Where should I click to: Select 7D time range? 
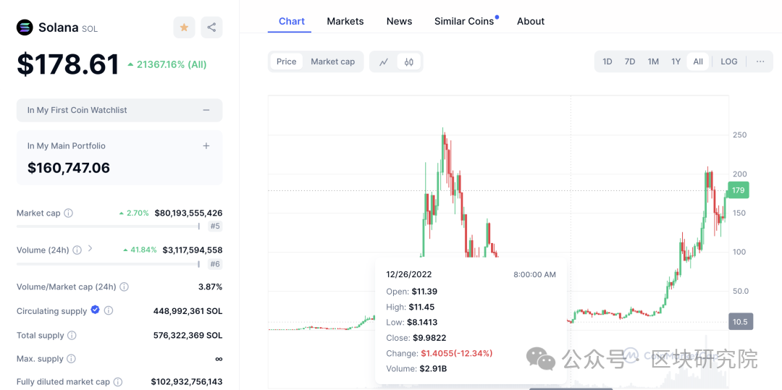click(630, 62)
